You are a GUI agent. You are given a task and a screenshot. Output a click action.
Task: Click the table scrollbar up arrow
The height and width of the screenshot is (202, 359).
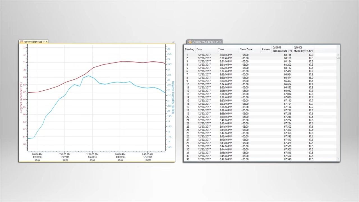(338, 55)
